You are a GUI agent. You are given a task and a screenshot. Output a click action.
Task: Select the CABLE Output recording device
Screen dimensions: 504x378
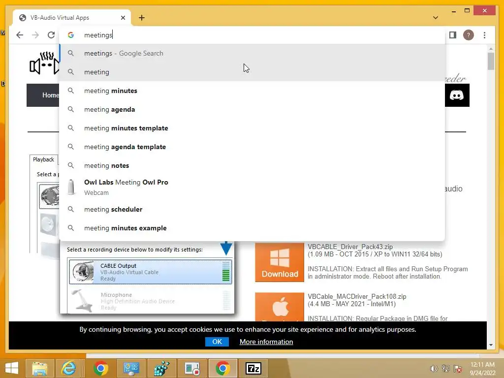pyautogui.click(x=150, y=272)
